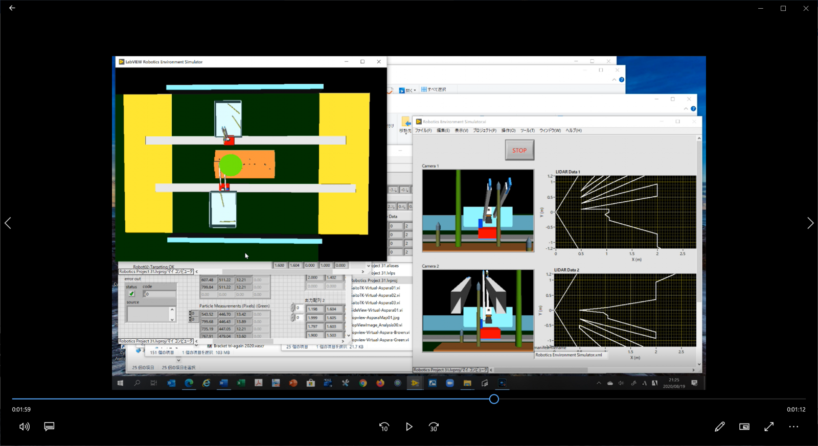Open the ヘルプ(H) menu
Image resolution: width=818 pixels, height=446 pixels.
pos(574,131)
